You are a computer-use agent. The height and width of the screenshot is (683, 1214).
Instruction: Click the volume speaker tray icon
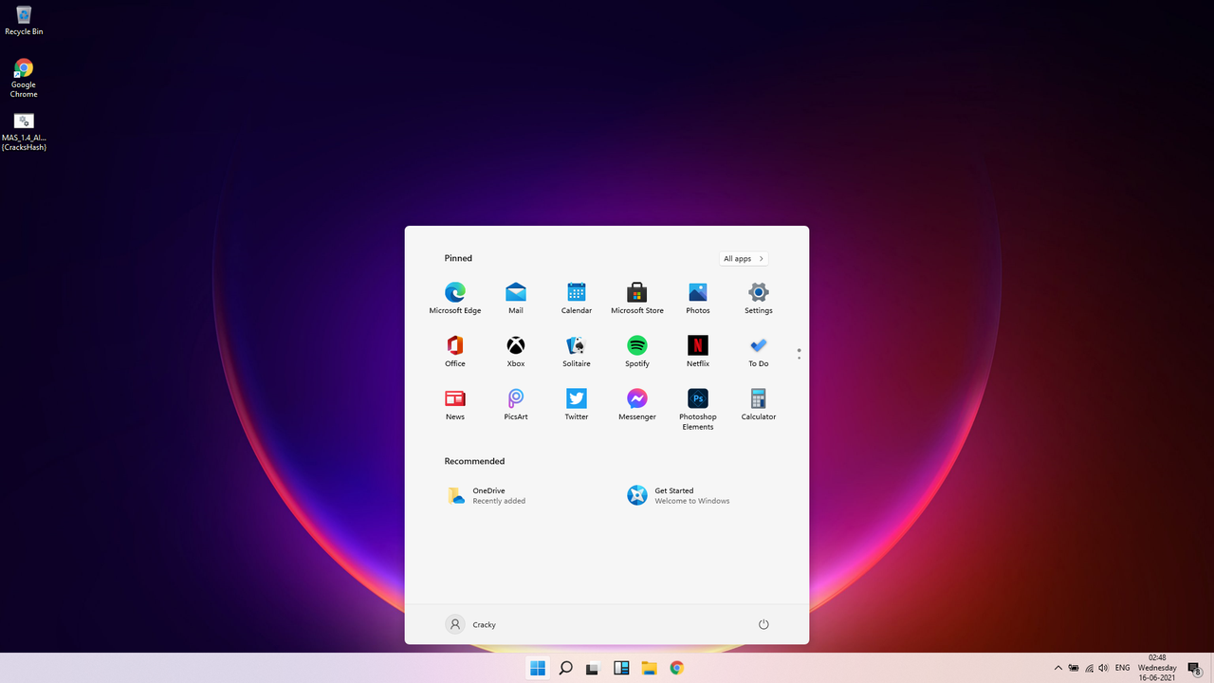[1103, 668]
